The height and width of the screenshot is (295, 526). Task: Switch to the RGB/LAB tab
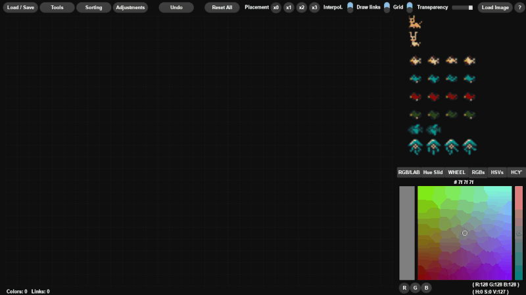pyautogui.click(x=409, y=172)
